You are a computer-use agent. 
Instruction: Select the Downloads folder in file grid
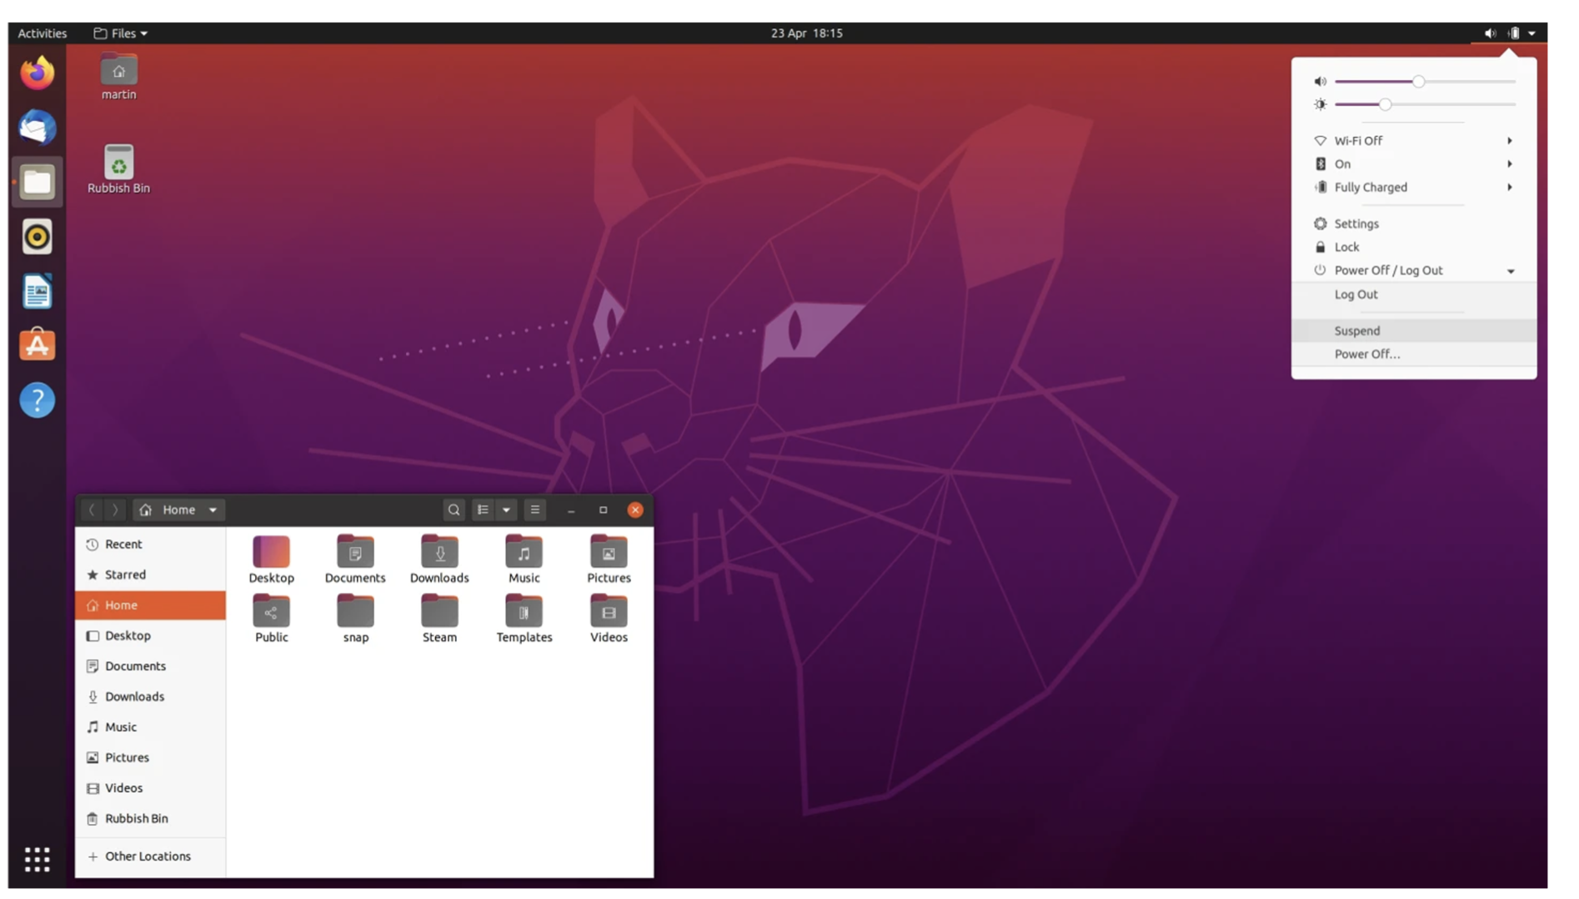coord(439,560)
